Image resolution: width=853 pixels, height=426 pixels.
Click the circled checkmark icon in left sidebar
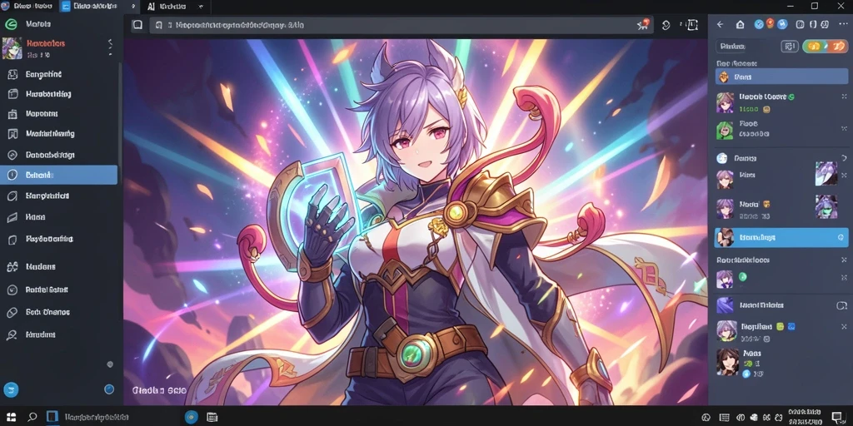(12, 290)
